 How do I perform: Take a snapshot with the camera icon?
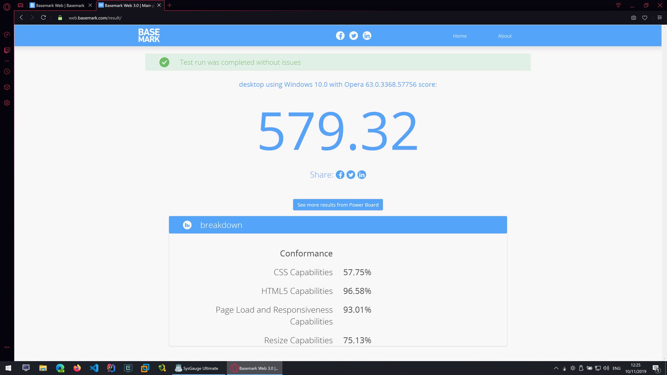click(634, 18)
